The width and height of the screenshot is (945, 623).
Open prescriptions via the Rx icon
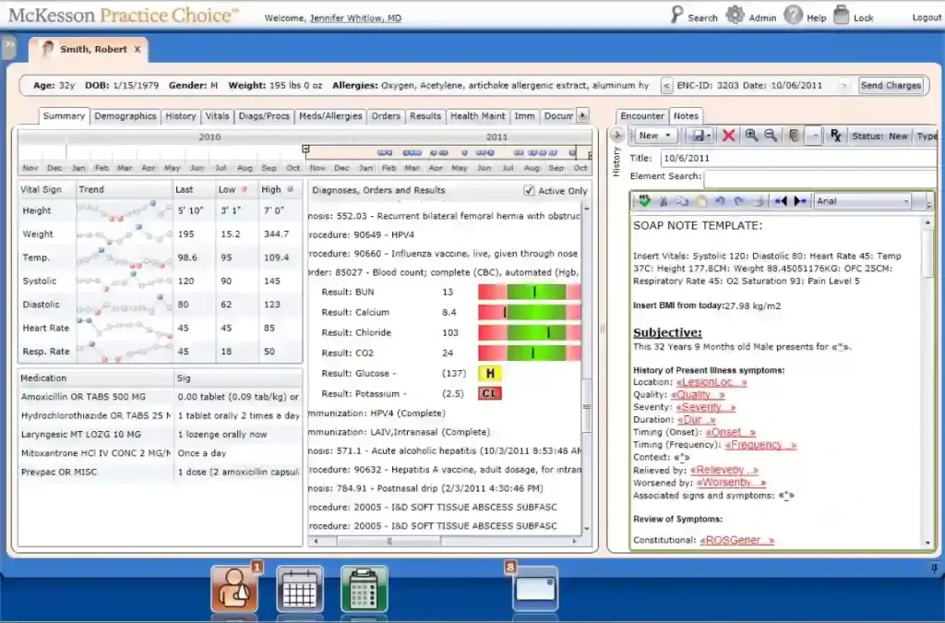(x=834, y=135)
